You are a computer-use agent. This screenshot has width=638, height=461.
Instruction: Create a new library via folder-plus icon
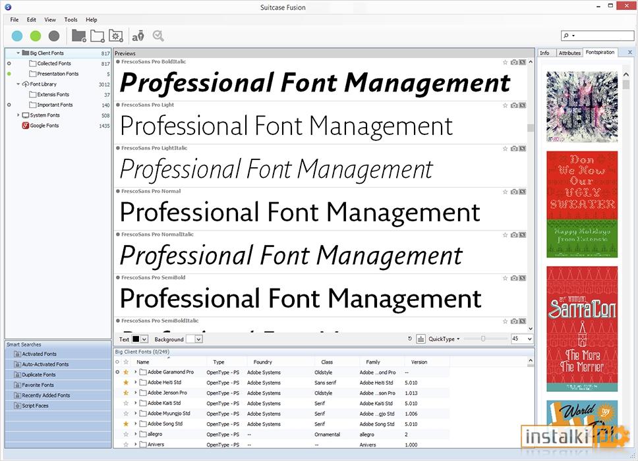(78, 36)
